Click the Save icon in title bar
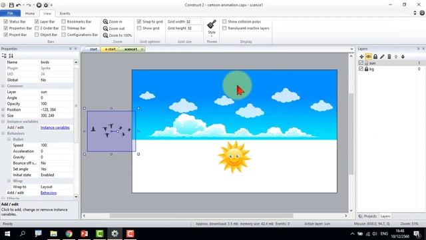Screen dimensions: 426x240 (11, 5)
